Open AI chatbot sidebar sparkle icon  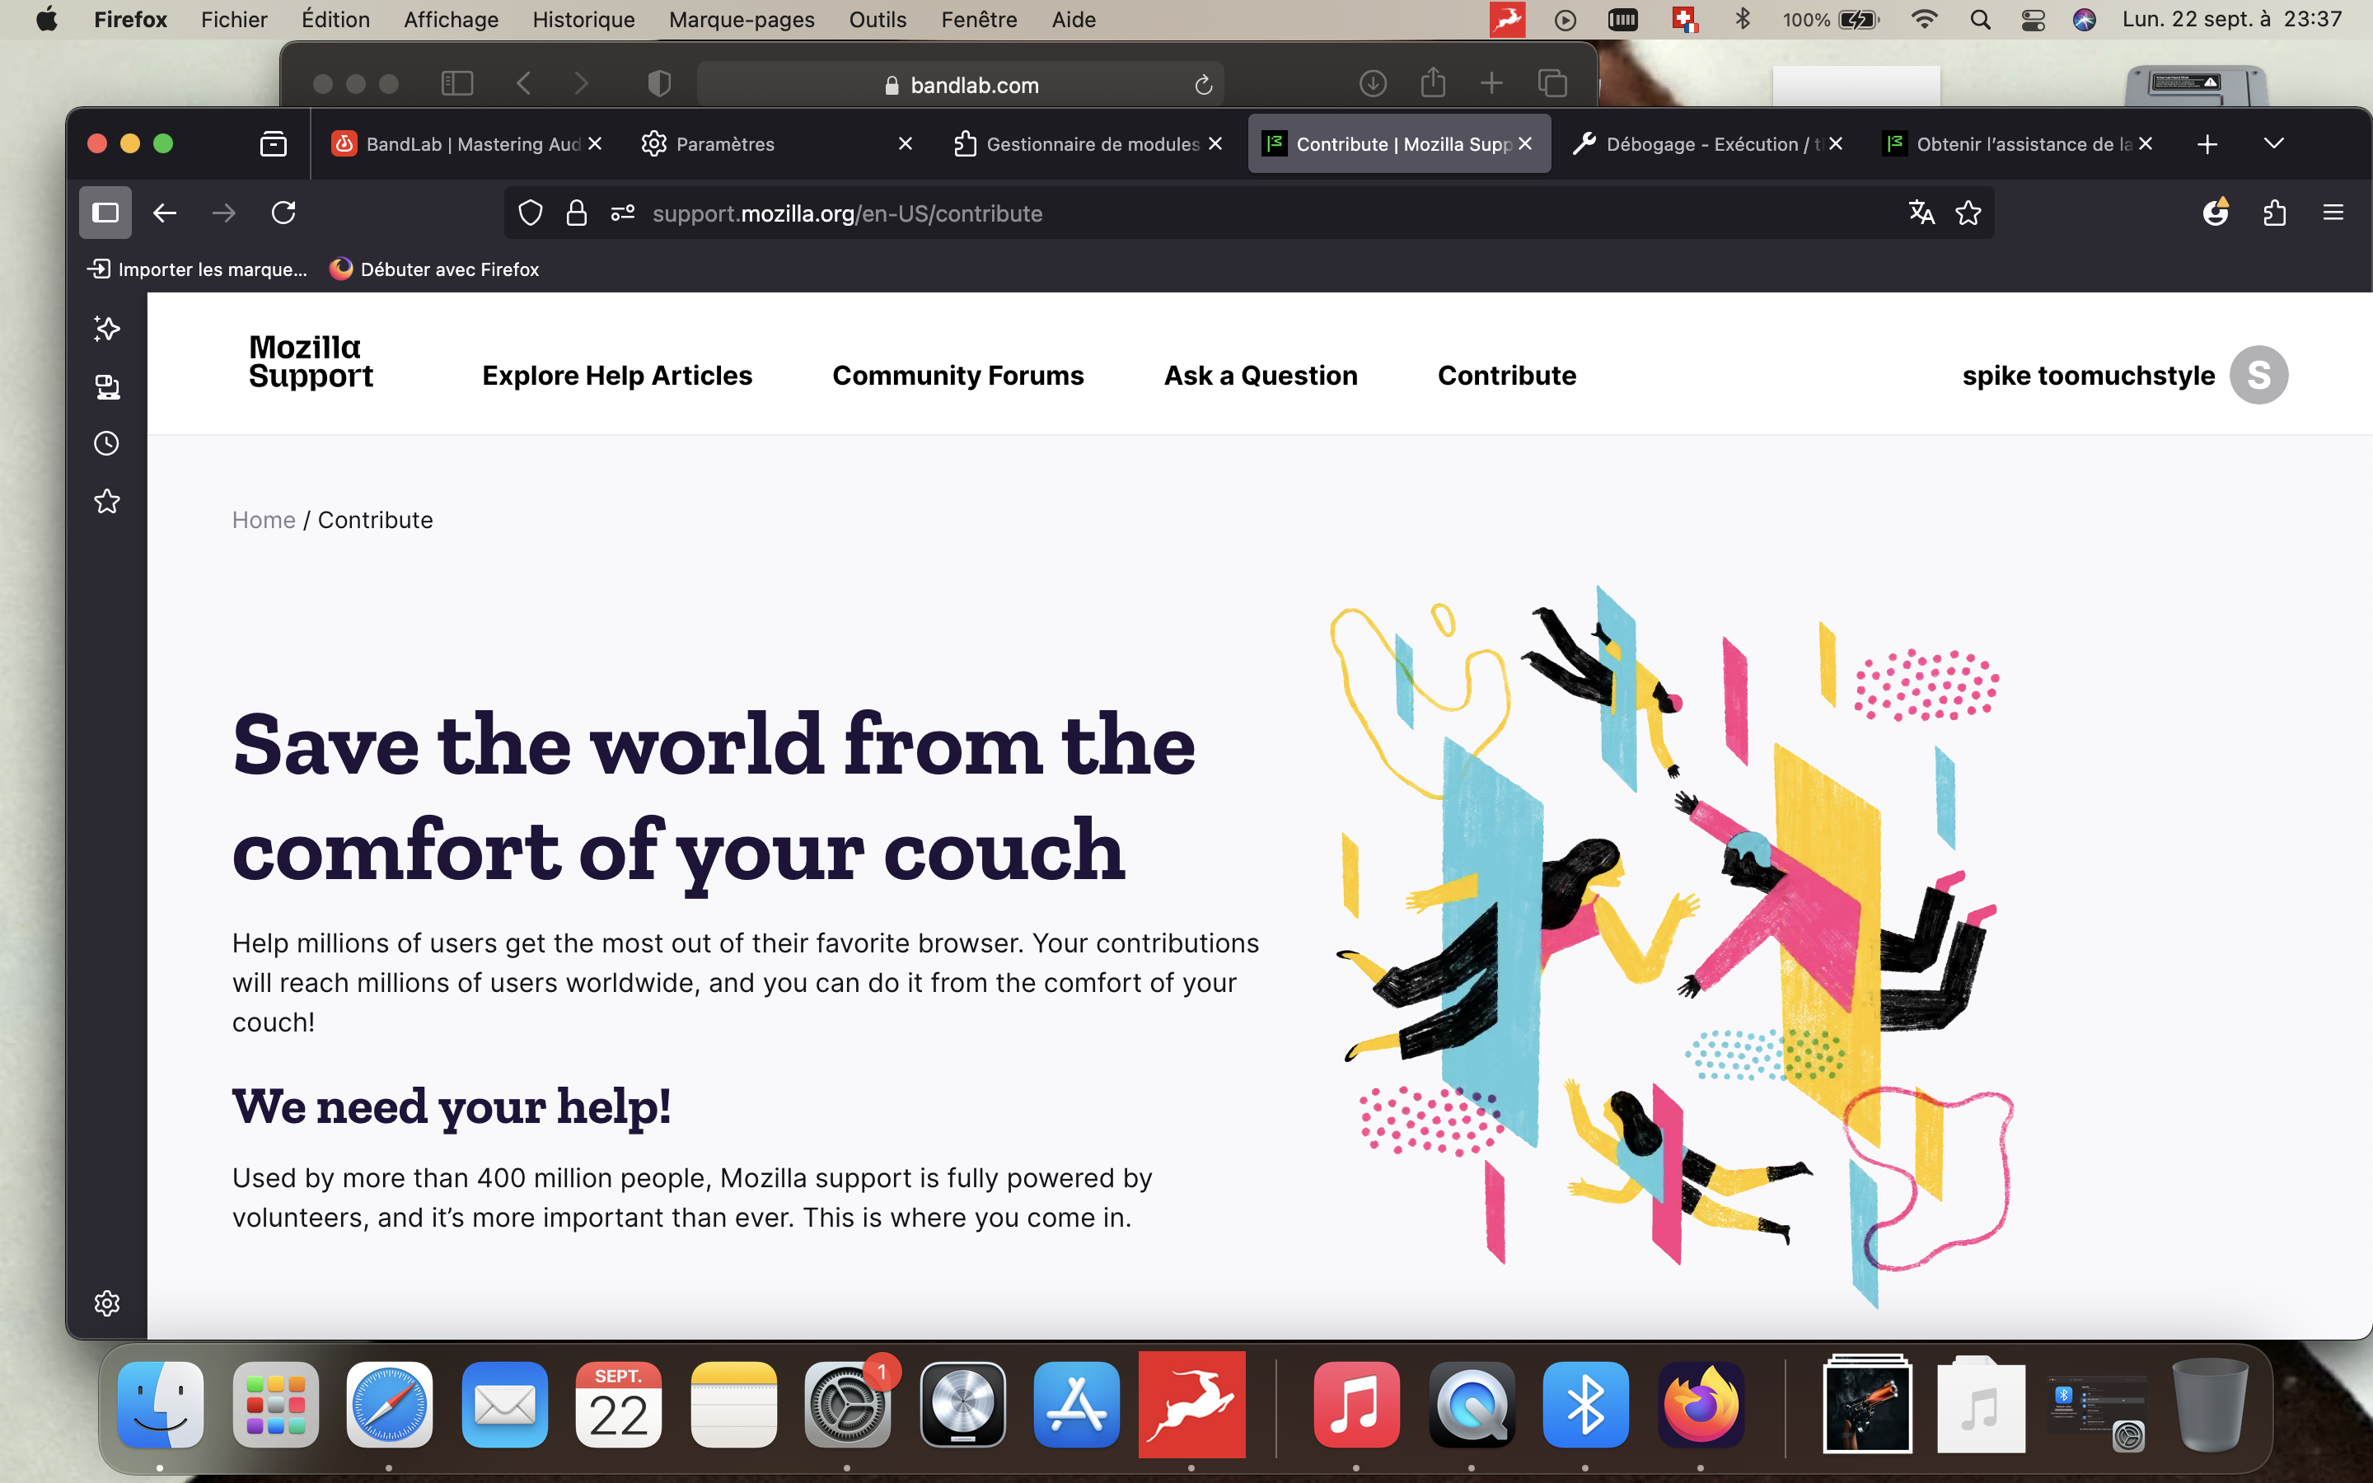coord(107,329)
